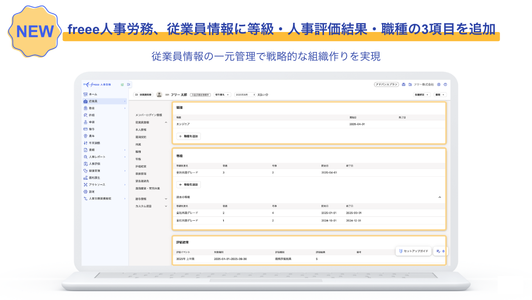The image size is (532, 300).
Task: Collapse the 過去の等級 history section
Action: [x=439, y=197]
